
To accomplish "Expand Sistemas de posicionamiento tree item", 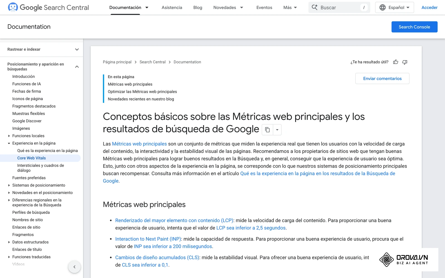I will (x=9, y=185).
